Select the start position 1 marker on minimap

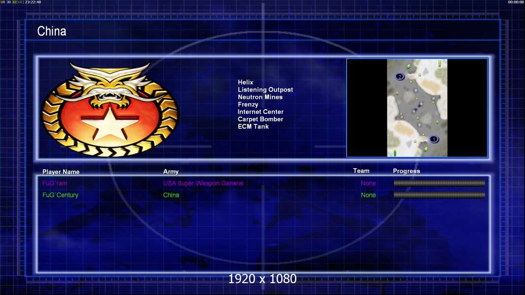click(x=433, y=139)
